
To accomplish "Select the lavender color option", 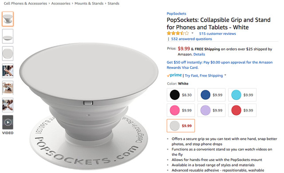I will (x=211, y=110).
